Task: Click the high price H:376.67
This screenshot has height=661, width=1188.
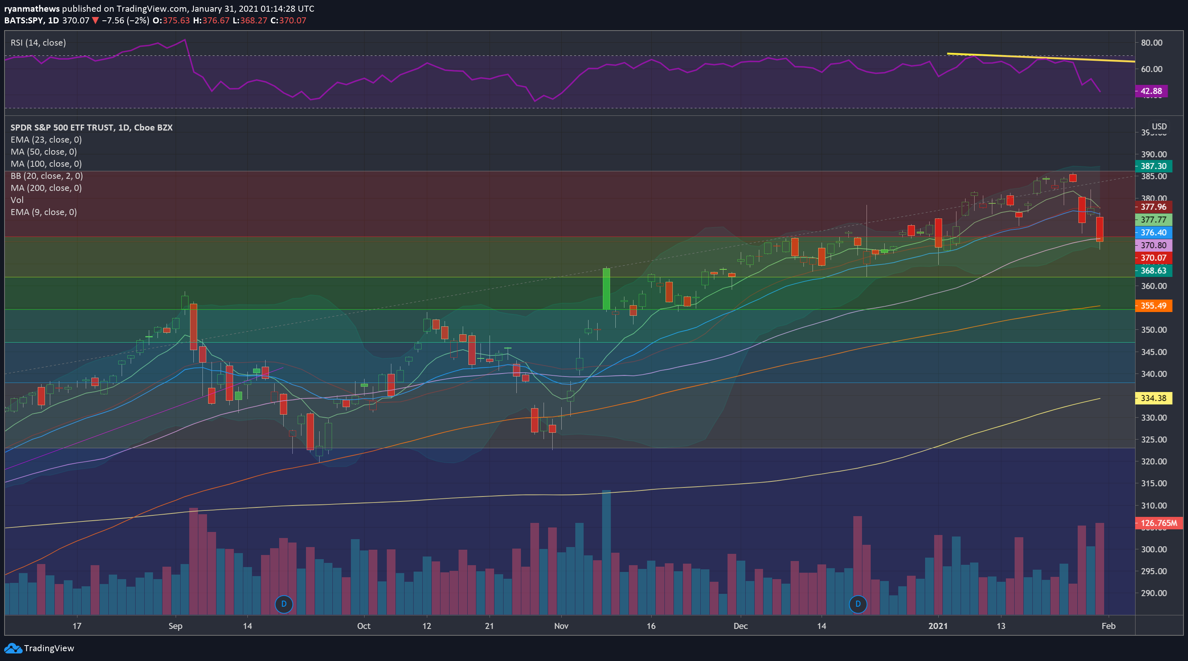Action: point(211,20)
